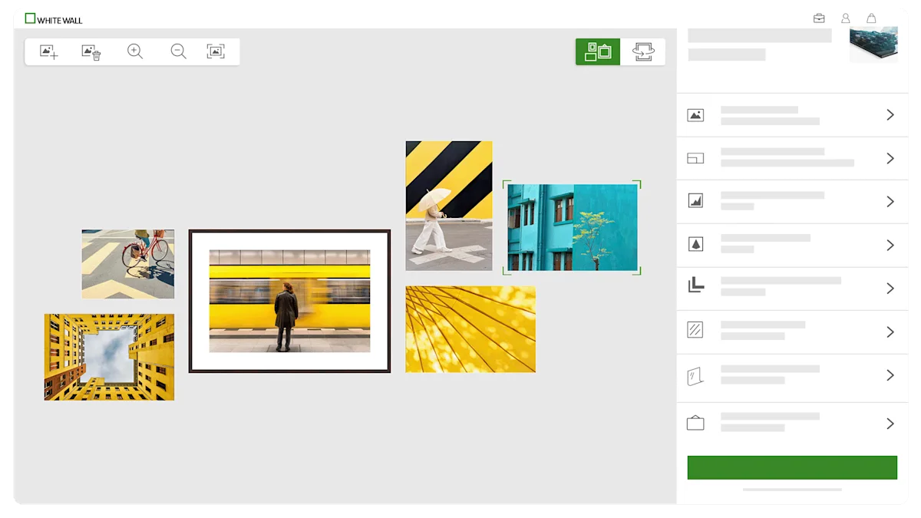
Task: Expand the diagonal-lines glass option row chevron
Action: pos(890,332)
